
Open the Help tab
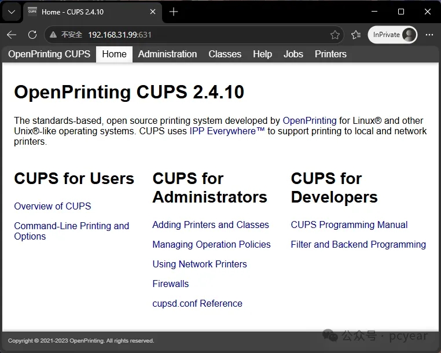click(262, 54)
